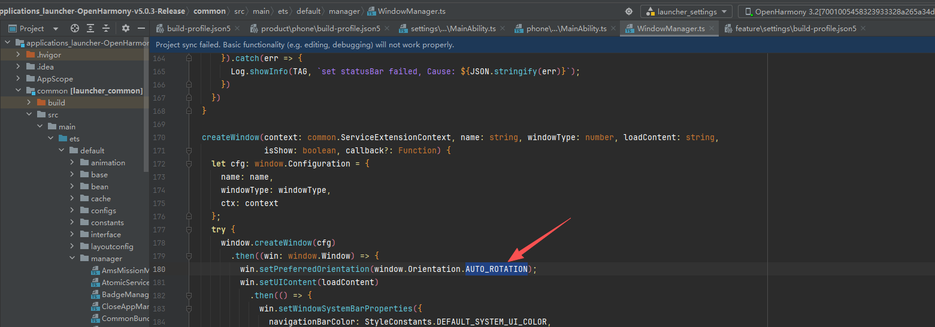Close the product\phone\build-profile.json5 tab

pyautogui.click(x=387, y=28)
